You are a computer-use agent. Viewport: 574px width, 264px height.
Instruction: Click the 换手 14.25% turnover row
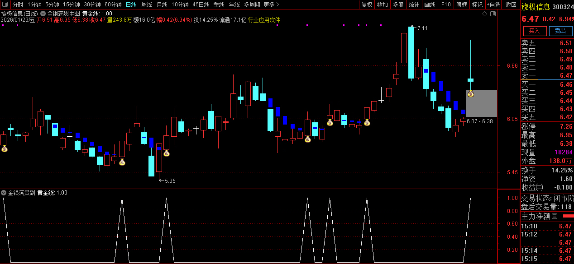pyautogui.click(x=547, y=170)
